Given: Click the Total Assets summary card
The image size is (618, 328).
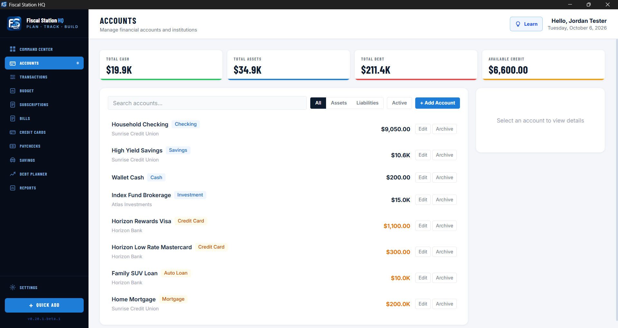Looking at the screenshot, I should coord(288,65).
